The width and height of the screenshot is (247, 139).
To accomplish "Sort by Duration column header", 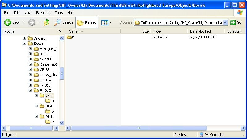I will pos(236,31).
